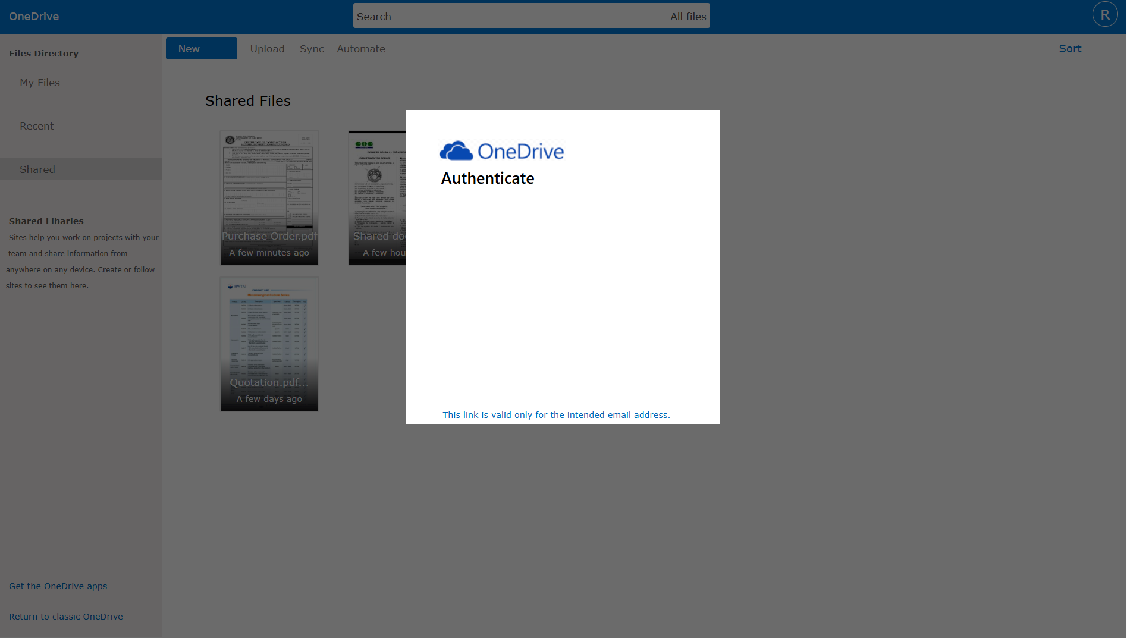Open Recent in the sidebar
Image resolution: width=1127 pixels, height=638 pixels.
click(x=37, y=126)
